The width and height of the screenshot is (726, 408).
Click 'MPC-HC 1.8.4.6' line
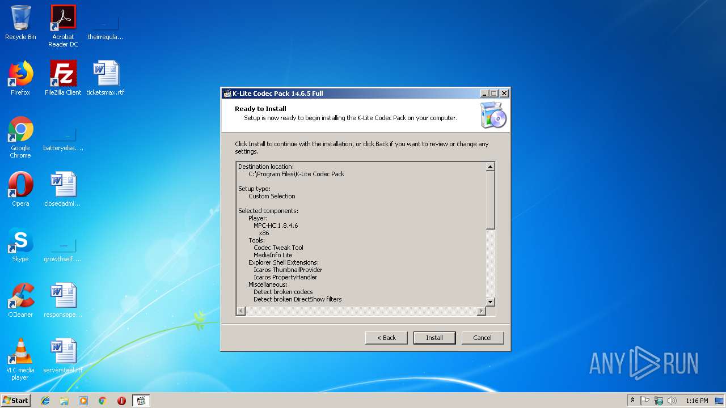point(276,226)
